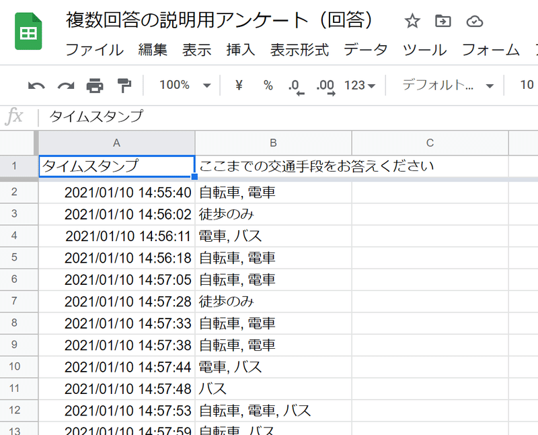Image resolution: width=538 pixels, height=435 pixels.
Task: Select column B header
Action: point(273,143)
